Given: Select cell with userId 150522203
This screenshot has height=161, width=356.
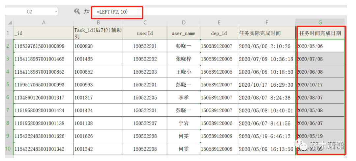Looking at the screenshot, I should tap(145, 72).
